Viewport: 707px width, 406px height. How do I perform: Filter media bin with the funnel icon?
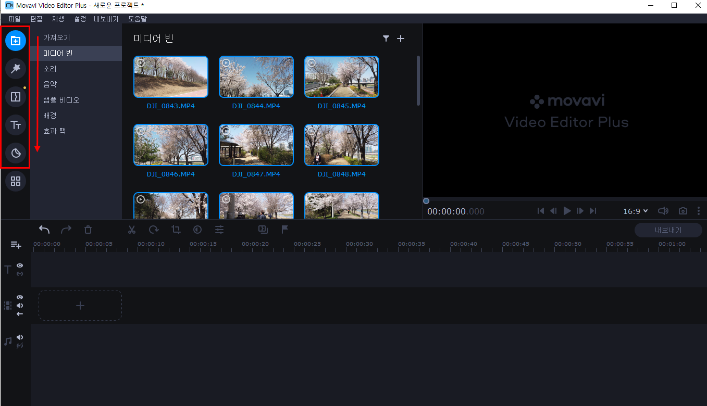pos(386,39)
